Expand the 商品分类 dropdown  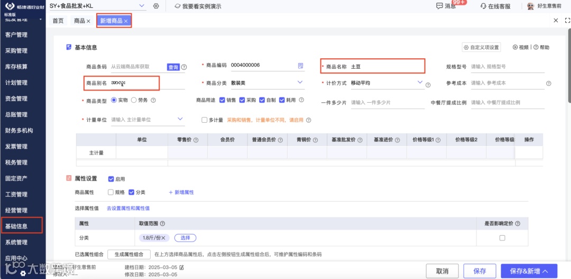[x=300, y=83]
